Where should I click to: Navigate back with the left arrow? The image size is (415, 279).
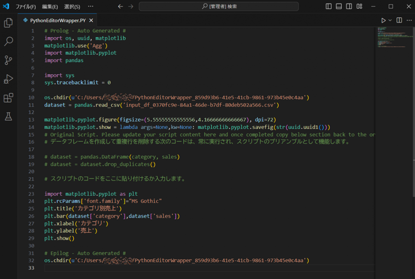[x=120, y=6]
